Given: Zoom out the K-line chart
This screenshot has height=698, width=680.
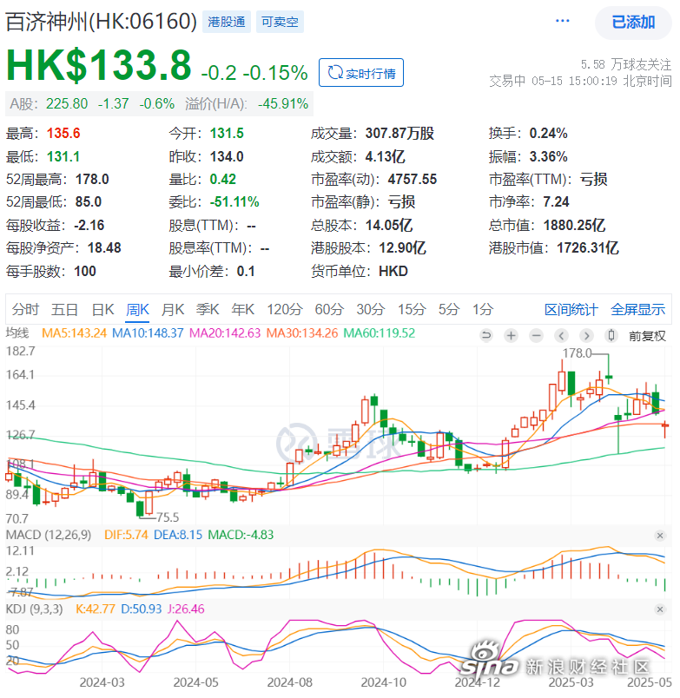Looking at the screenshot, I should [536, 335].
